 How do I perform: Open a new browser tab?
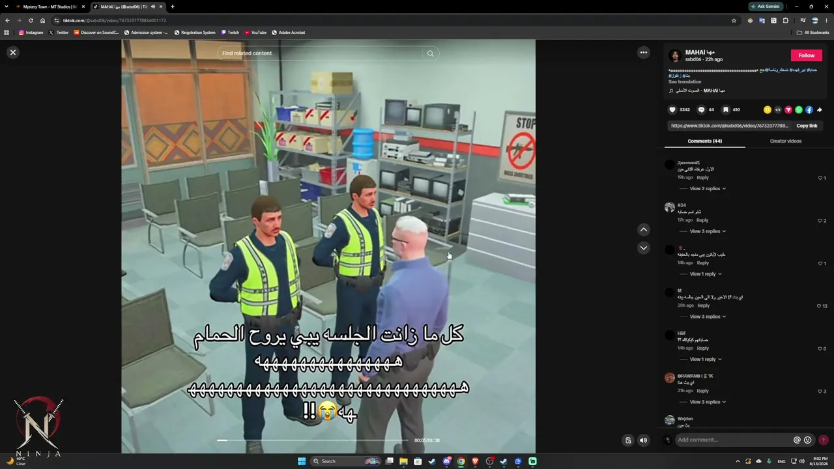click(x=173, y=7)
